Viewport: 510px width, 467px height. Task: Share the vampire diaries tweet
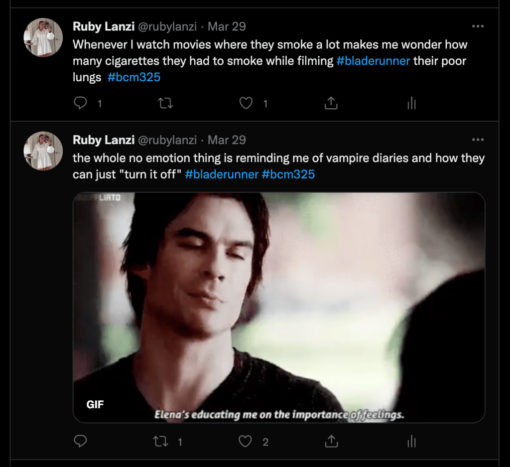click(331, 441)
